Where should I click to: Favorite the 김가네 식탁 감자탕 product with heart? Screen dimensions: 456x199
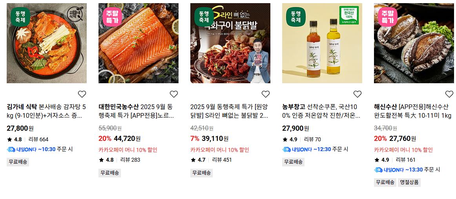pyautogui.click(x=82, y=94)
